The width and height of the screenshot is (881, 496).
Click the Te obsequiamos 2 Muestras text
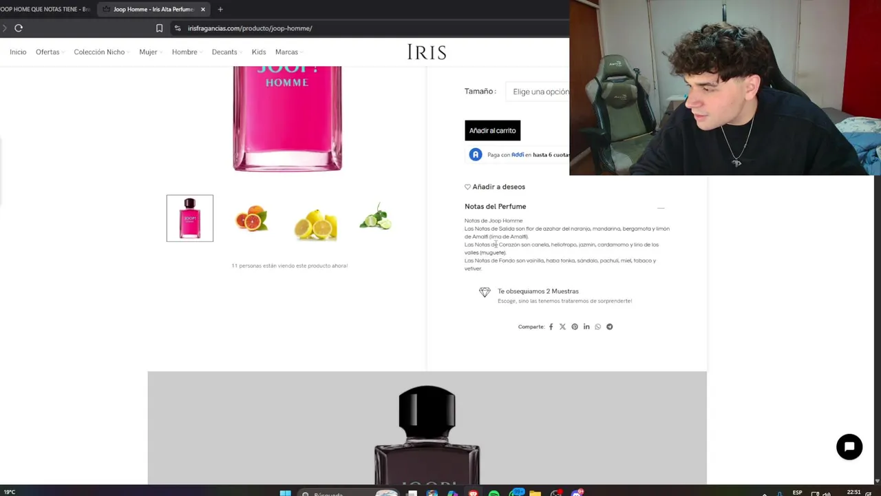click(538, 291)
